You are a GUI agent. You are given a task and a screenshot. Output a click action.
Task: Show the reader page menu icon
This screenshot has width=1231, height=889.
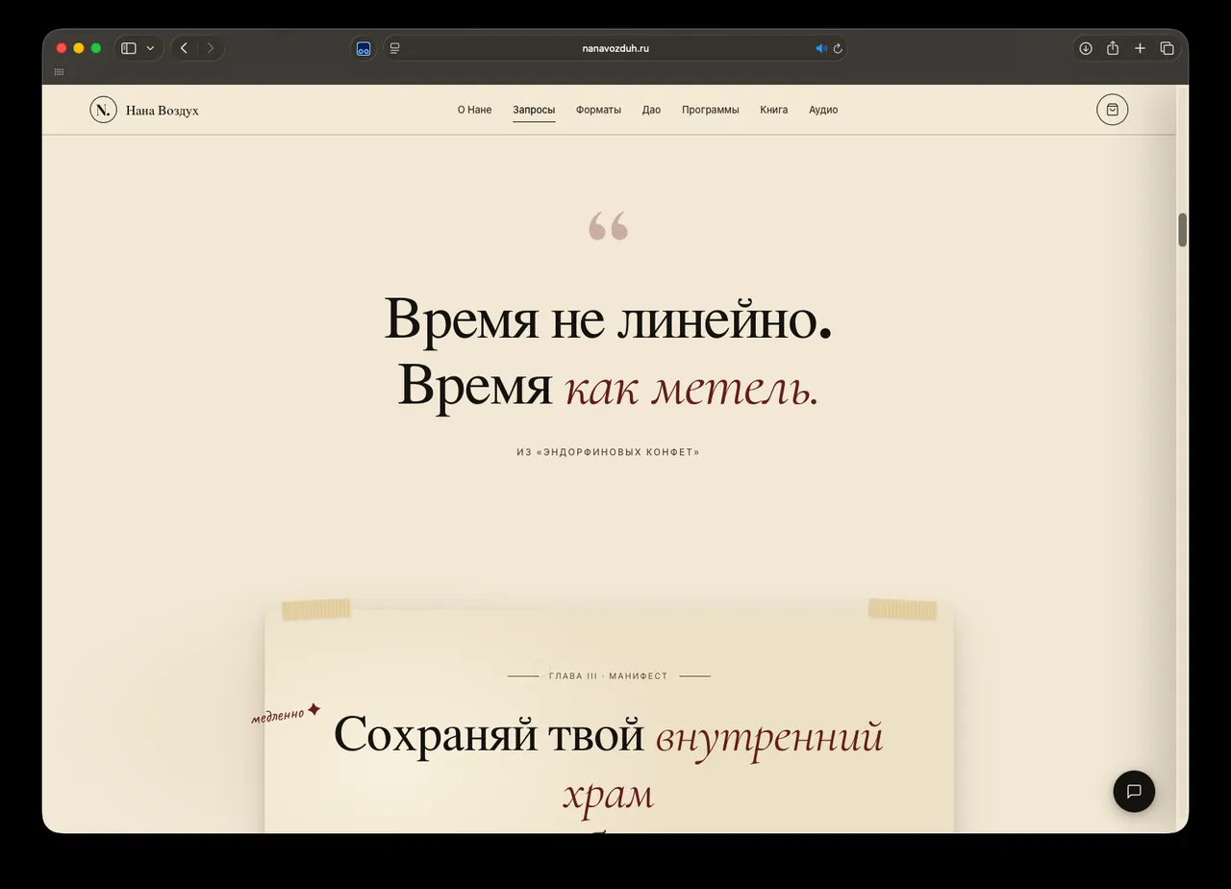[395, 48]
